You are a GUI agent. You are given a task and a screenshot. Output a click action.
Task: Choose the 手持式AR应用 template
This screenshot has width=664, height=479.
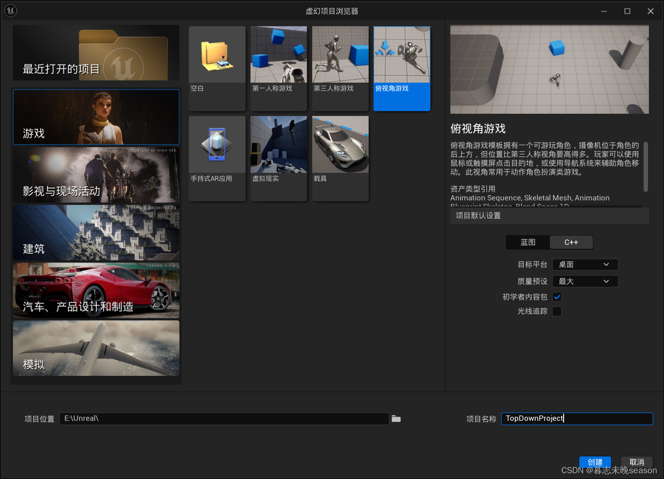[x=217, y=159]
